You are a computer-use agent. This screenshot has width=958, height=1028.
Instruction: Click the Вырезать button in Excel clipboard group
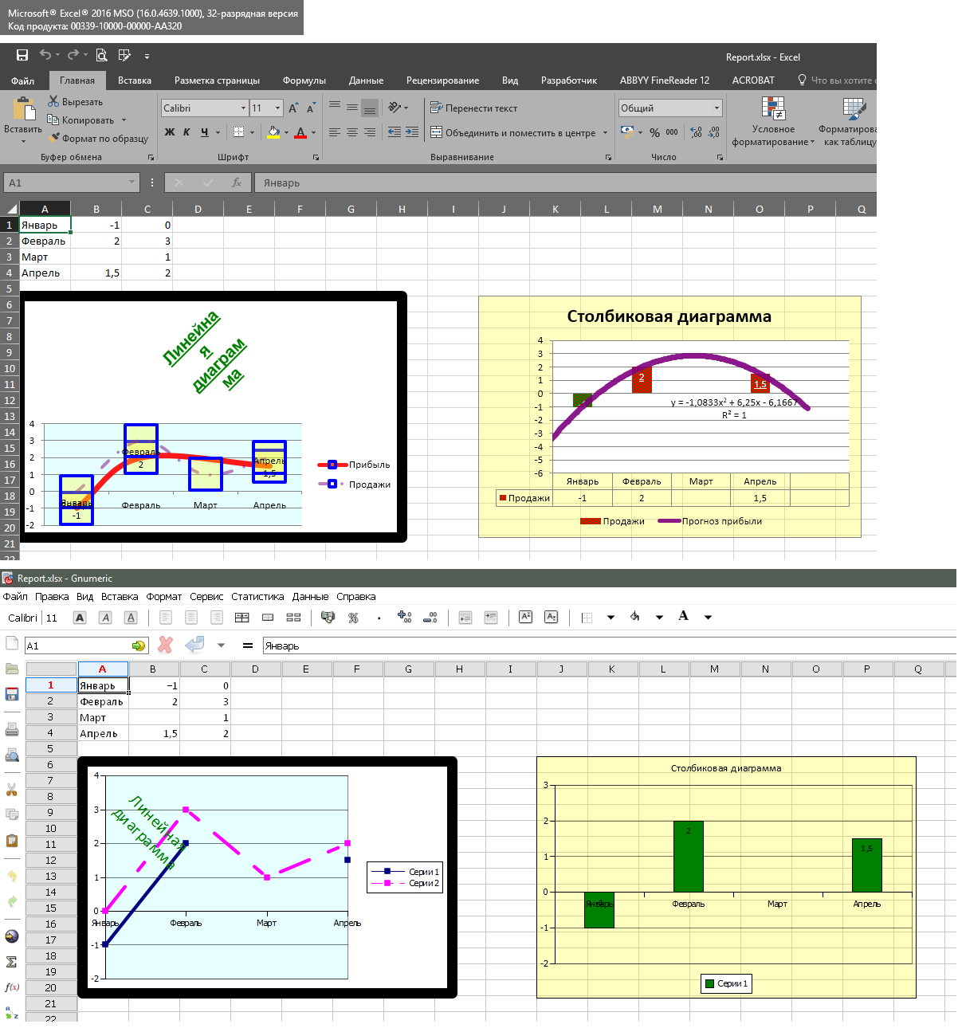click(76, 102)
